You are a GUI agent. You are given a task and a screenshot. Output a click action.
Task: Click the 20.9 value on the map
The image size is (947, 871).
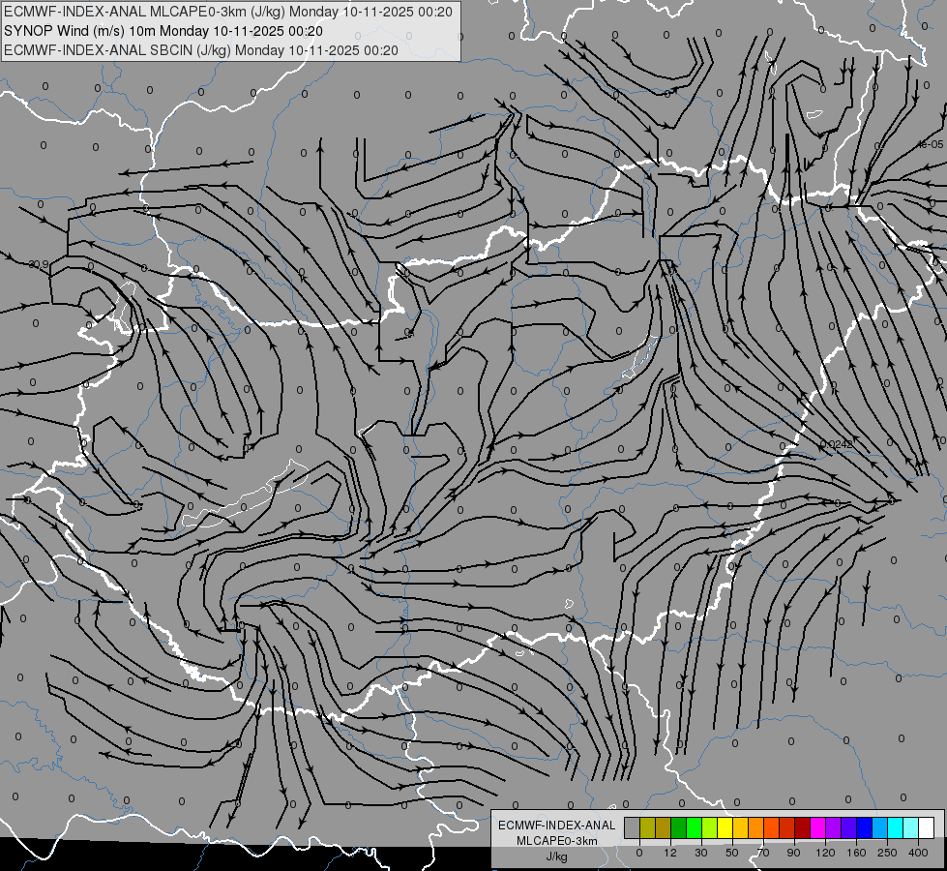[x=39, y=265]
